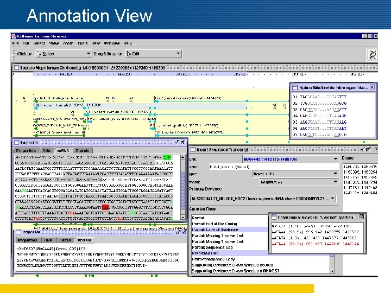391x293 pixels.
Task: Click the mRNA sequence scrollbar down arrow
Action: (x=183, y=218)
